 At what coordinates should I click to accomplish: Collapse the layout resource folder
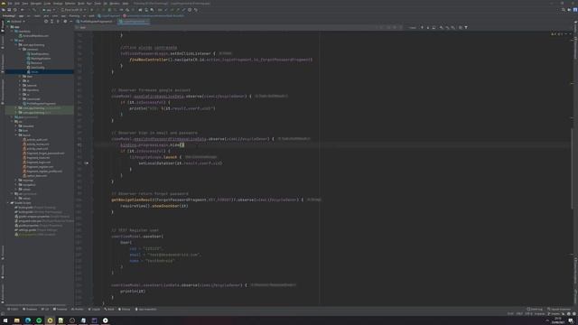tap(16, 135)
